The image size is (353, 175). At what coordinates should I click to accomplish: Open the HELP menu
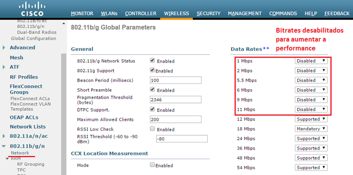tap(311, 13)
